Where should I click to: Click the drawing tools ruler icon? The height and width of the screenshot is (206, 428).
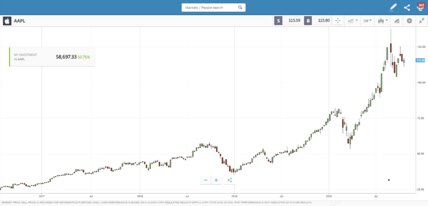point(397,21)
